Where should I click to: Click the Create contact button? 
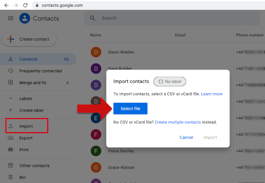(x=29, y=39)
